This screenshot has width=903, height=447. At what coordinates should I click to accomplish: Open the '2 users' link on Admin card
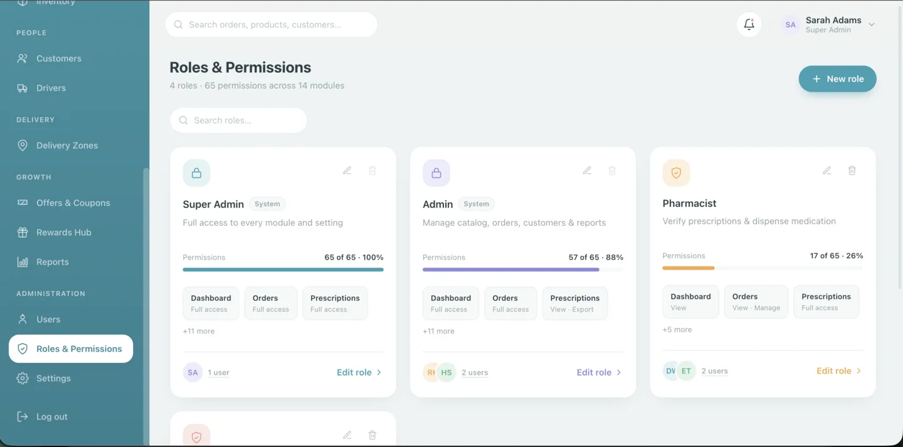pyautogui.click(x=475, y=372)
